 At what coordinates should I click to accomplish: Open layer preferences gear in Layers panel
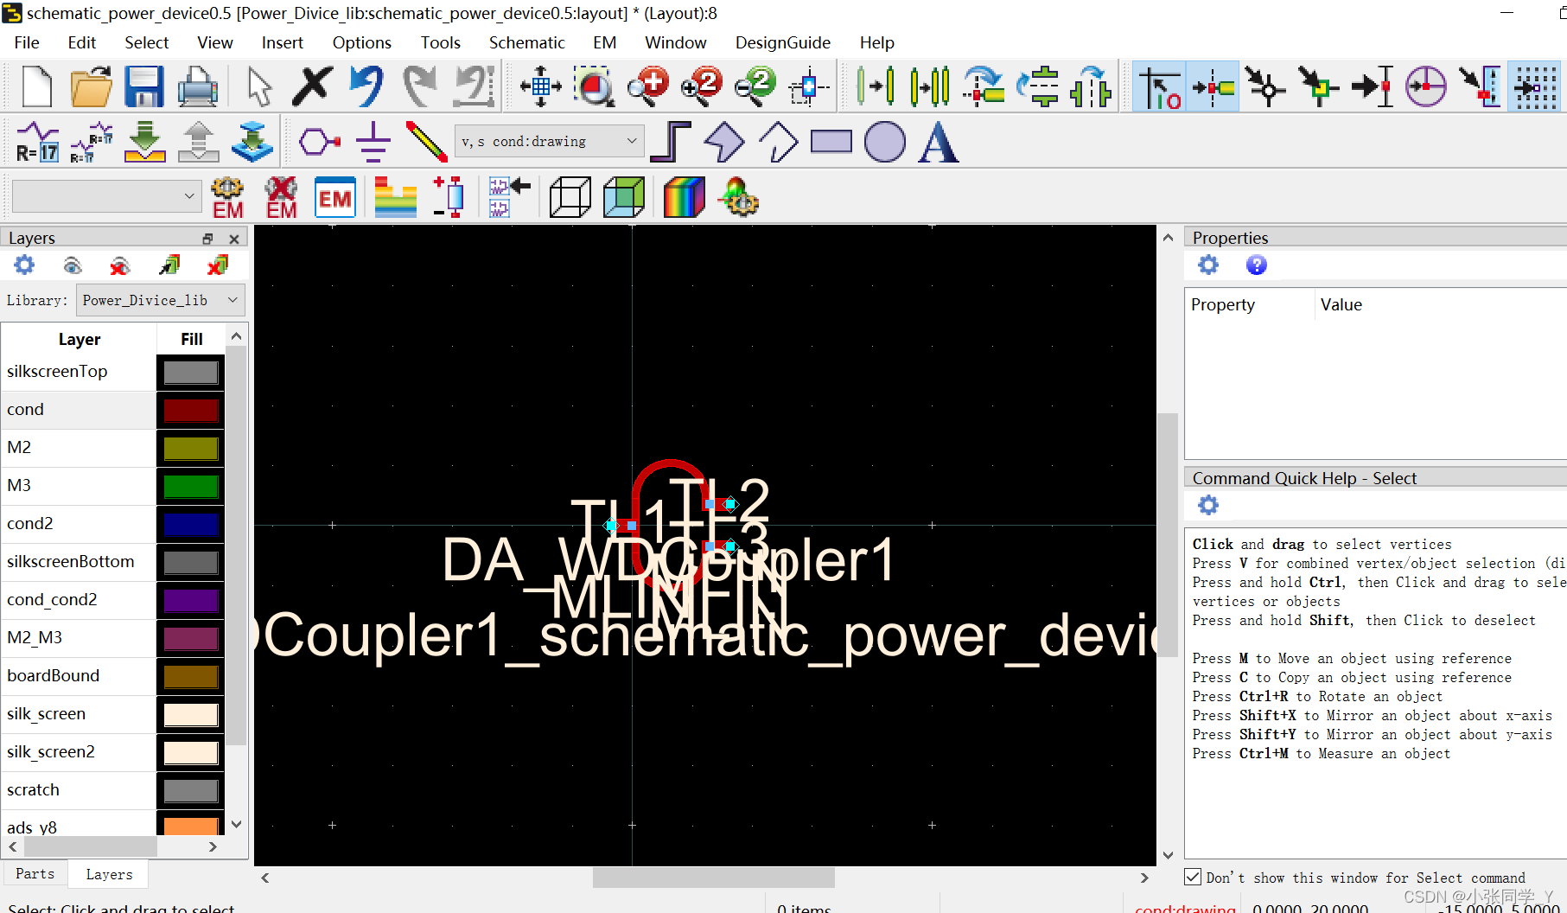(24, 265)
